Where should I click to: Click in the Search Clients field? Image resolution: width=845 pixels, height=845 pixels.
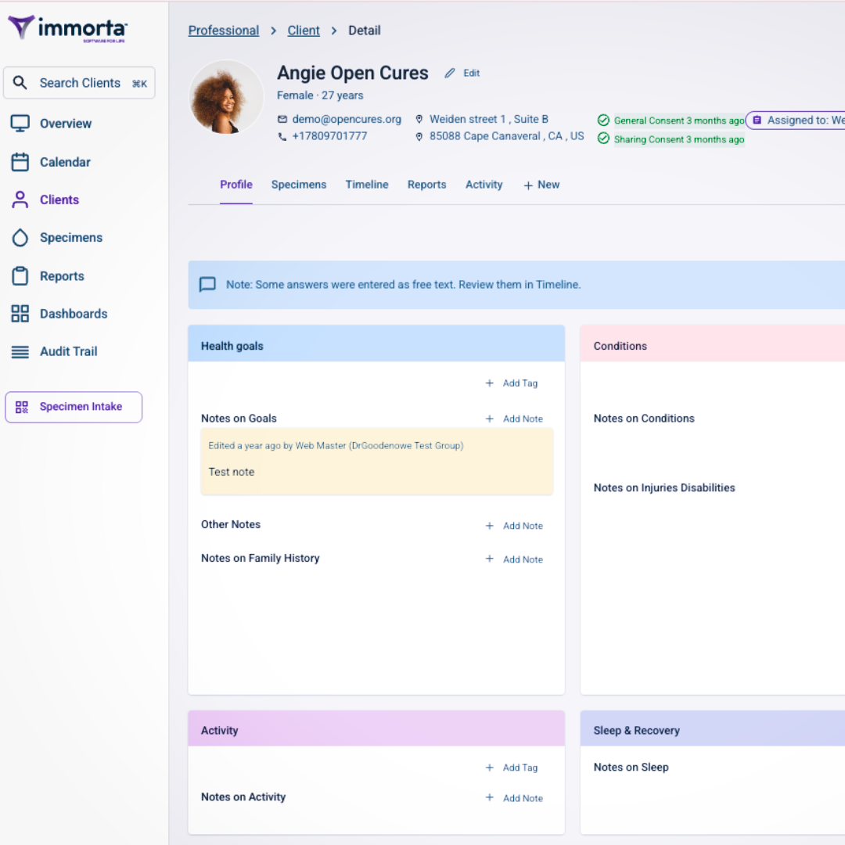[79, 83]
